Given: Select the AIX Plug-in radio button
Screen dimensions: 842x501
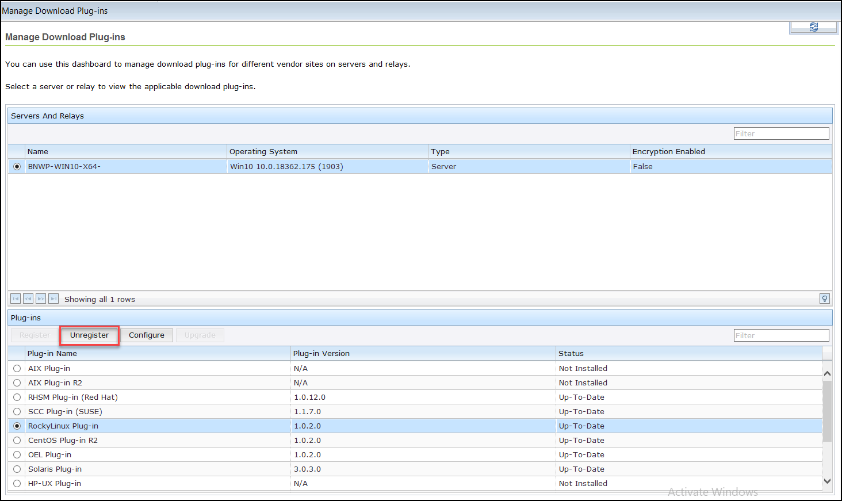Looking at the screenshot, I should point(17,368).
